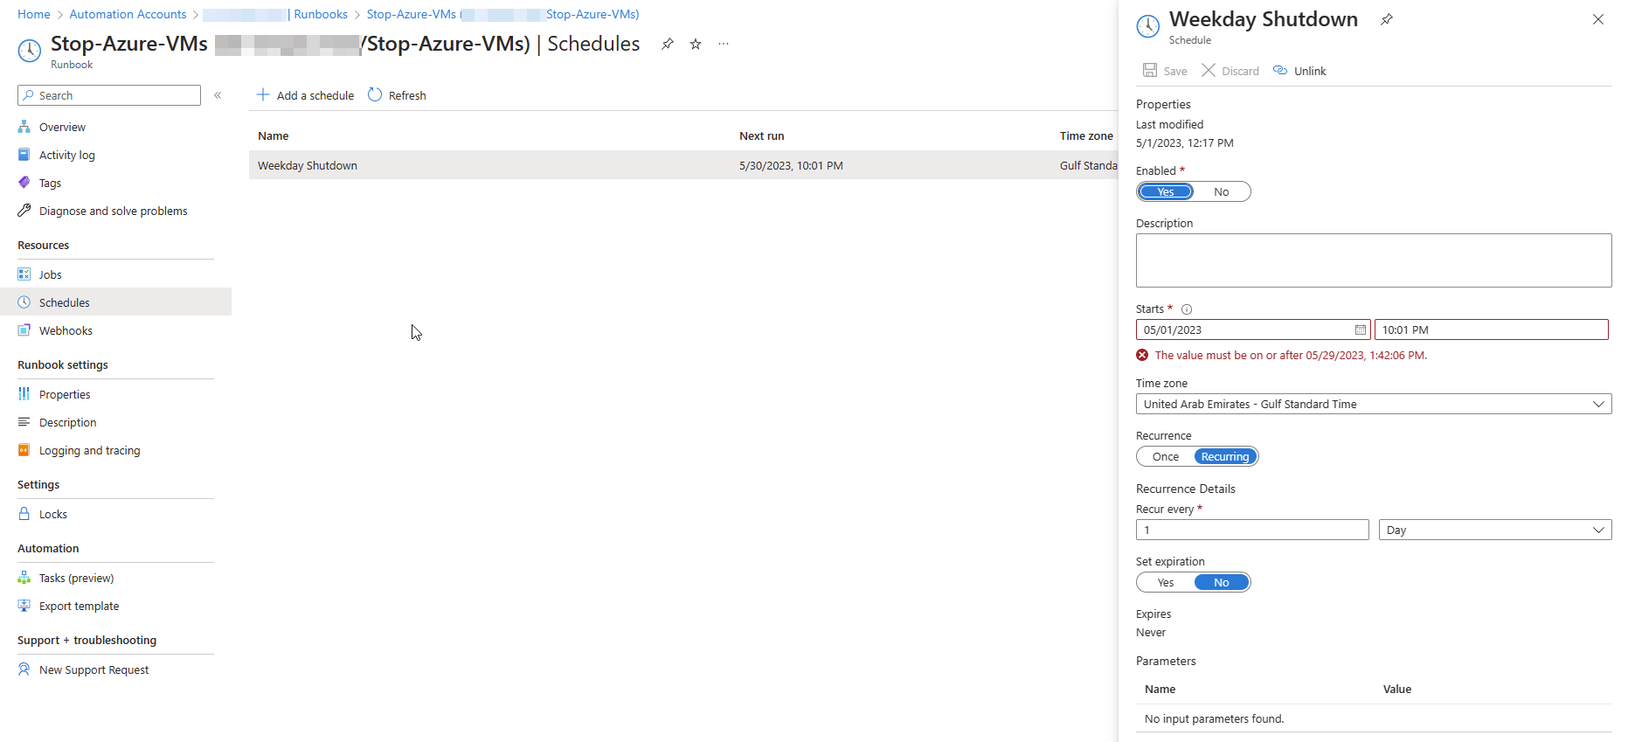Click the info icon next to Starts

coord(1187,309)
